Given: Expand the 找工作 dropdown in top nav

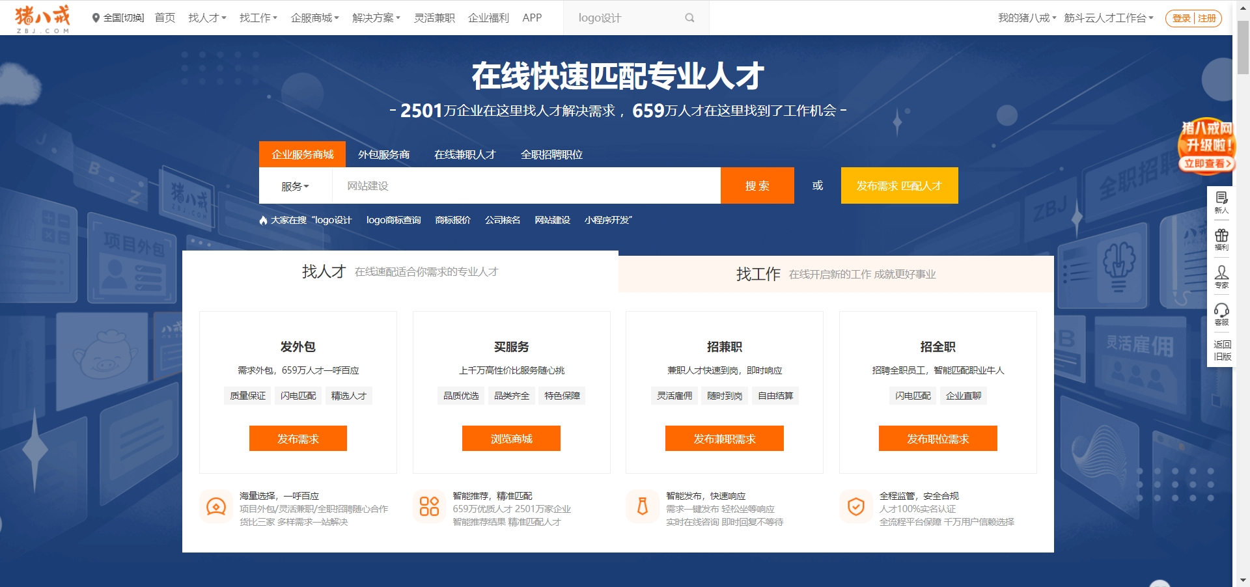Looking at the screenshot, I should point(258,18).
